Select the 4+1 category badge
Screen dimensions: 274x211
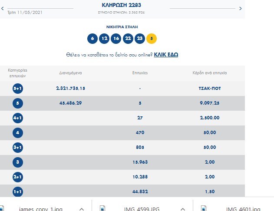coord(19,118)
